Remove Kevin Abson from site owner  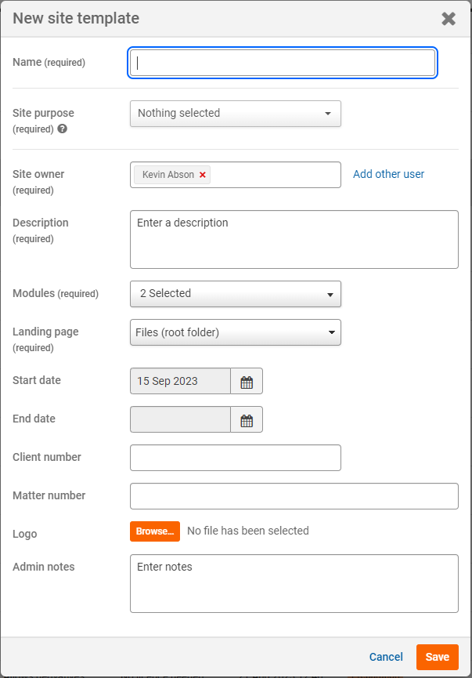(203, 175)
